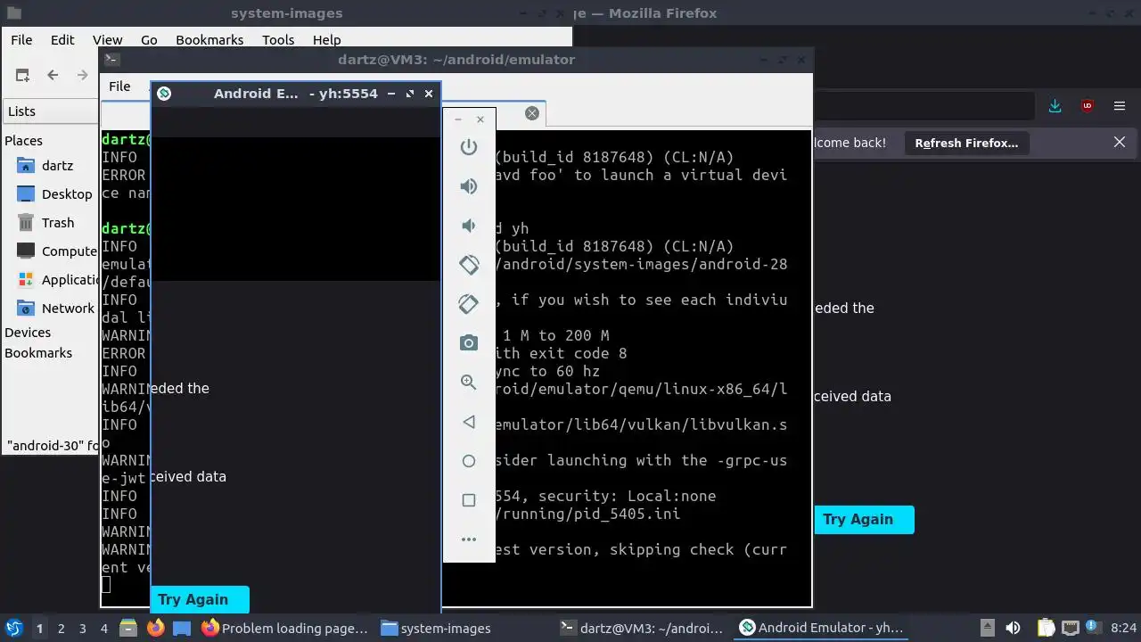Click Places section header in sidebar
The height and width of the screenshot is (642, 1141).
coord(23,141)
